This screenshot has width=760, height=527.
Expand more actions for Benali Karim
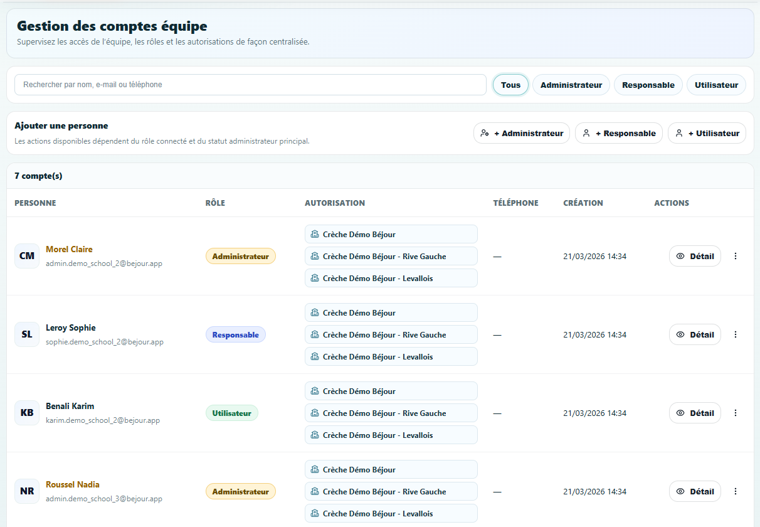(736, 413)
